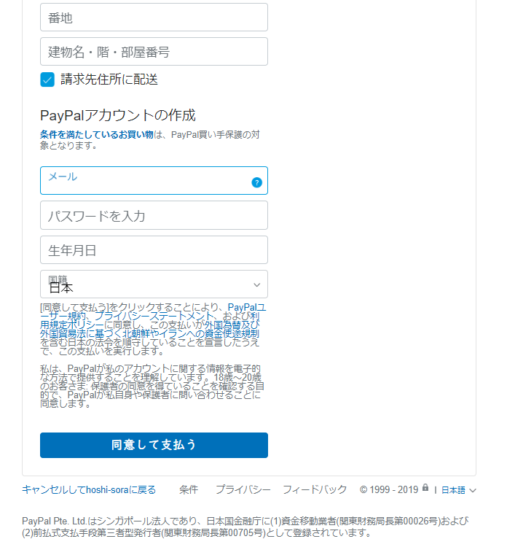Open the 国籍 nationality dropdown
507x539 pixels.
pyautogui.click(x=154, y=284)
